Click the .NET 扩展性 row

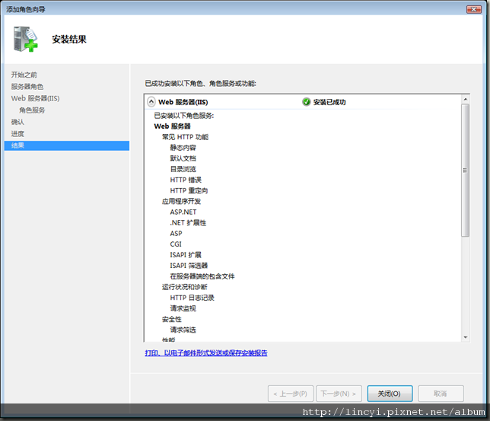click(188, 223)
